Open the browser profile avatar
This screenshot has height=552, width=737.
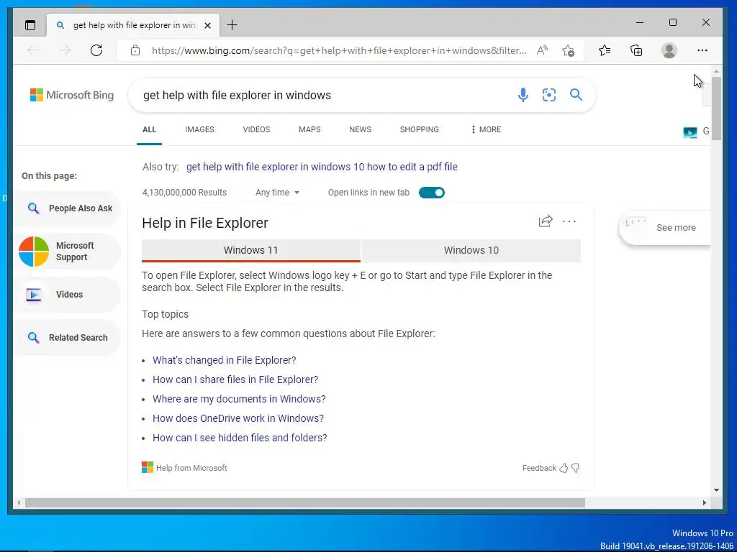coord(669,50)
